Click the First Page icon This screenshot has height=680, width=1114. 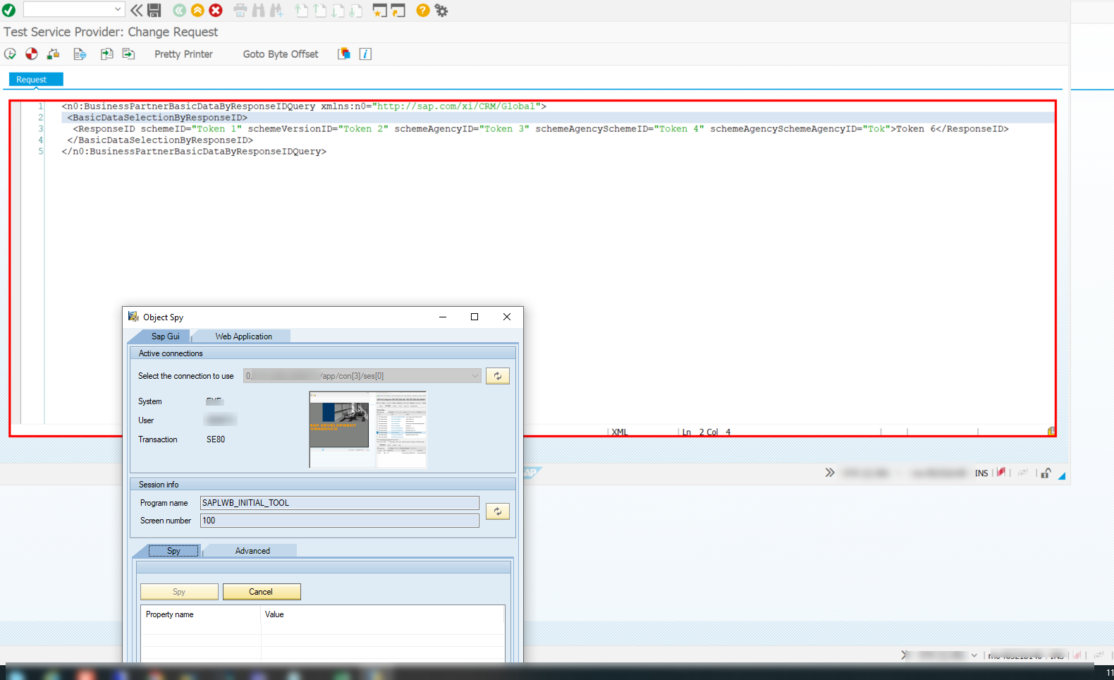pos(301,11)
